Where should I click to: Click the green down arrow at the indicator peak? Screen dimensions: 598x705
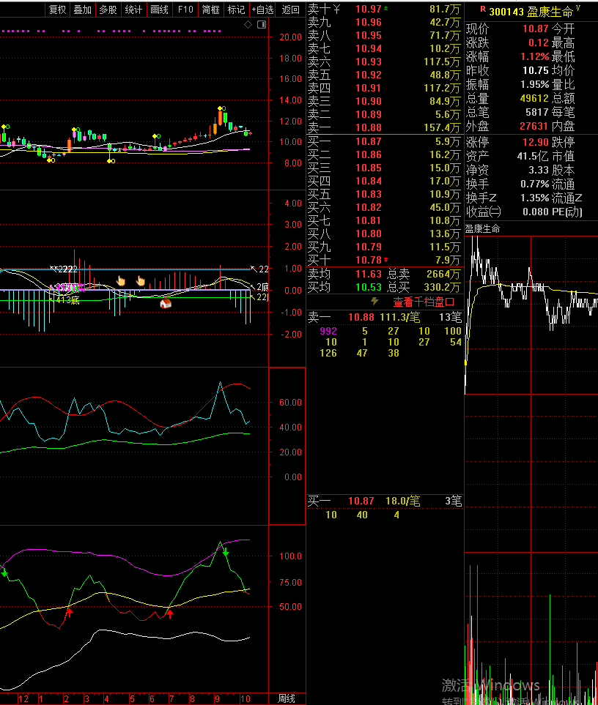(x=226, y=553)
